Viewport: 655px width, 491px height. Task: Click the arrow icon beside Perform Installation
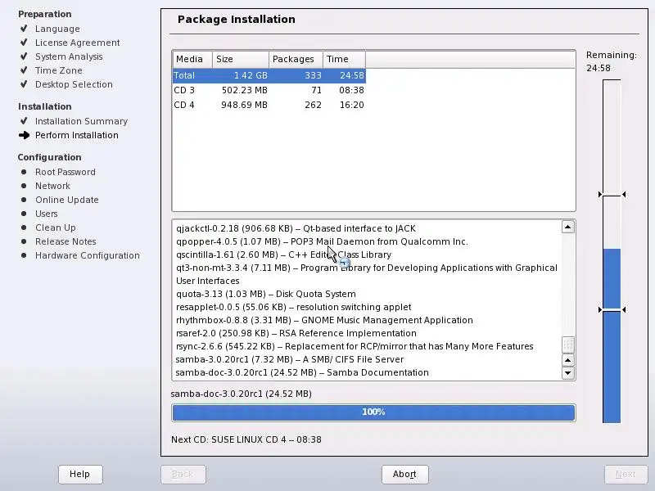click(25, 135)
